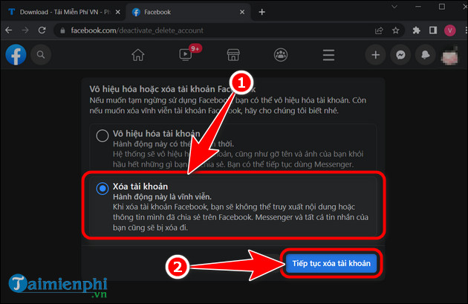Click the share page icon in address bar

379,30
